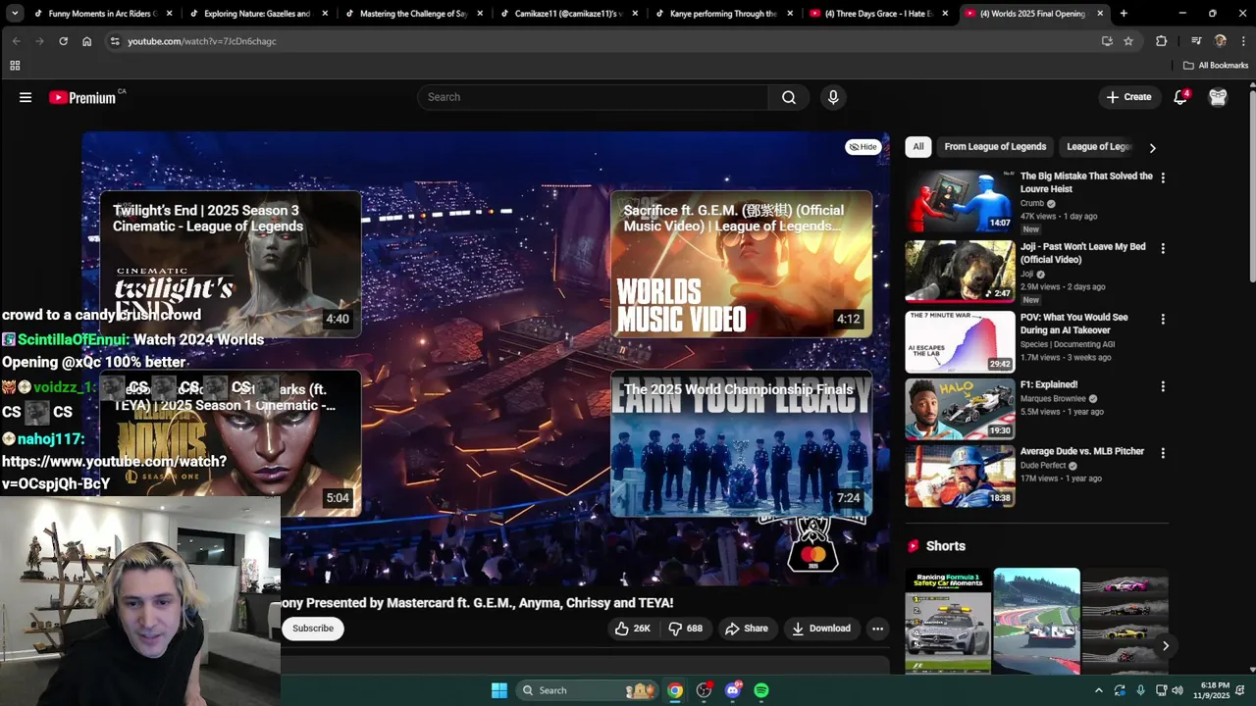Image resolution: width=1256 pixels, height=706 pixels.
Task: Subscribe to the channel
Action: coord(313,629)
